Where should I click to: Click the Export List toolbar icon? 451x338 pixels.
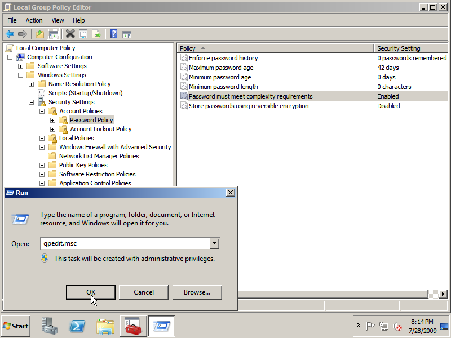[x=96, y=34]
